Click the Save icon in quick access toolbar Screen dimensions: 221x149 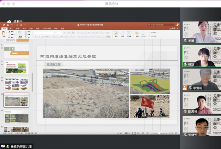click(8, 25)
